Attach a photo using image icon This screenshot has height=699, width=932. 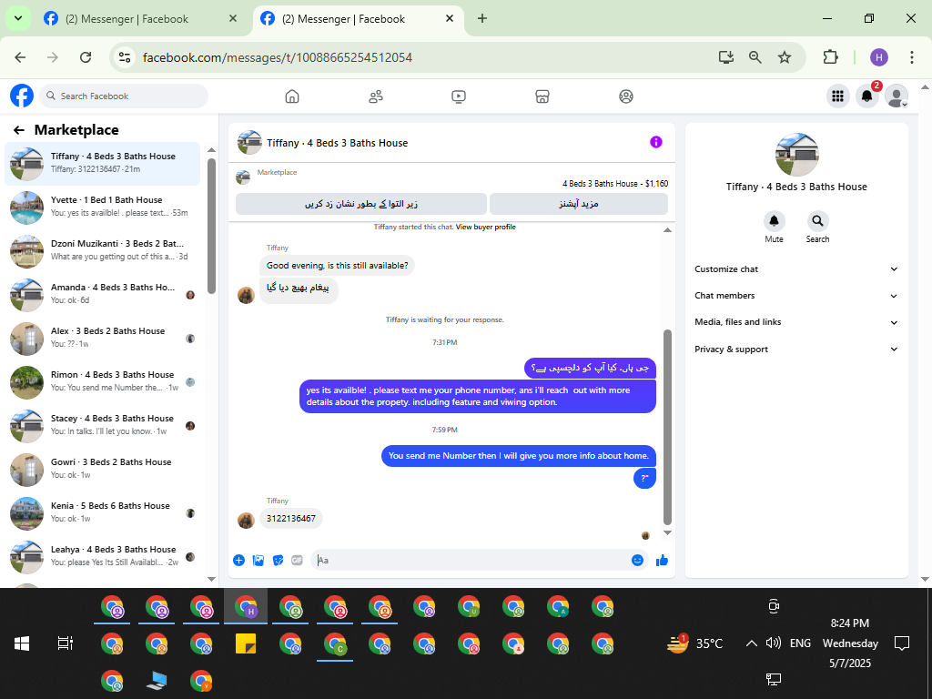pyautogui.click(x=258, y=560)
